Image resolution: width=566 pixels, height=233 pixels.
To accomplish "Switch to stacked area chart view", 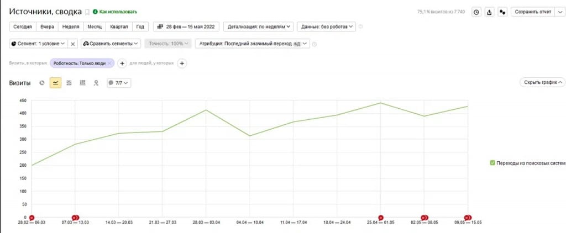I will click(x=69, y=83).
